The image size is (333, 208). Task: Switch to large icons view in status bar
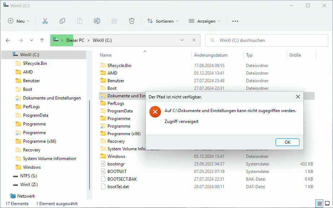click(x=327, y=204)
